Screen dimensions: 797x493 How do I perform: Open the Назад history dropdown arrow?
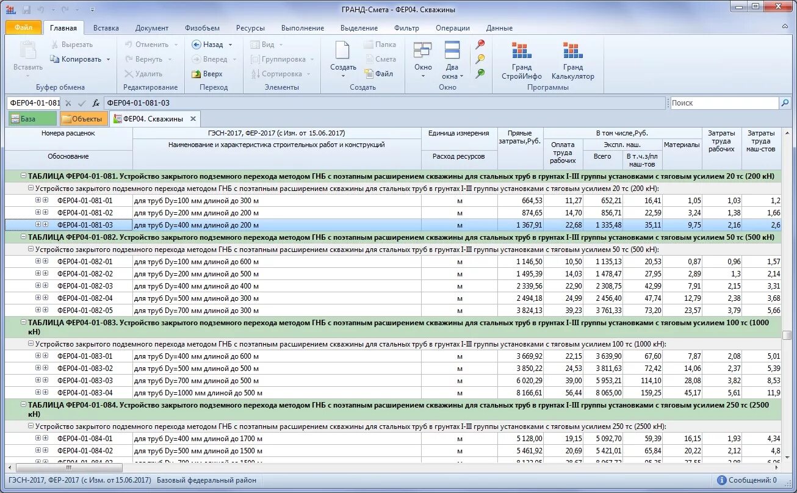pyautogui.click(x=230, y=45)
